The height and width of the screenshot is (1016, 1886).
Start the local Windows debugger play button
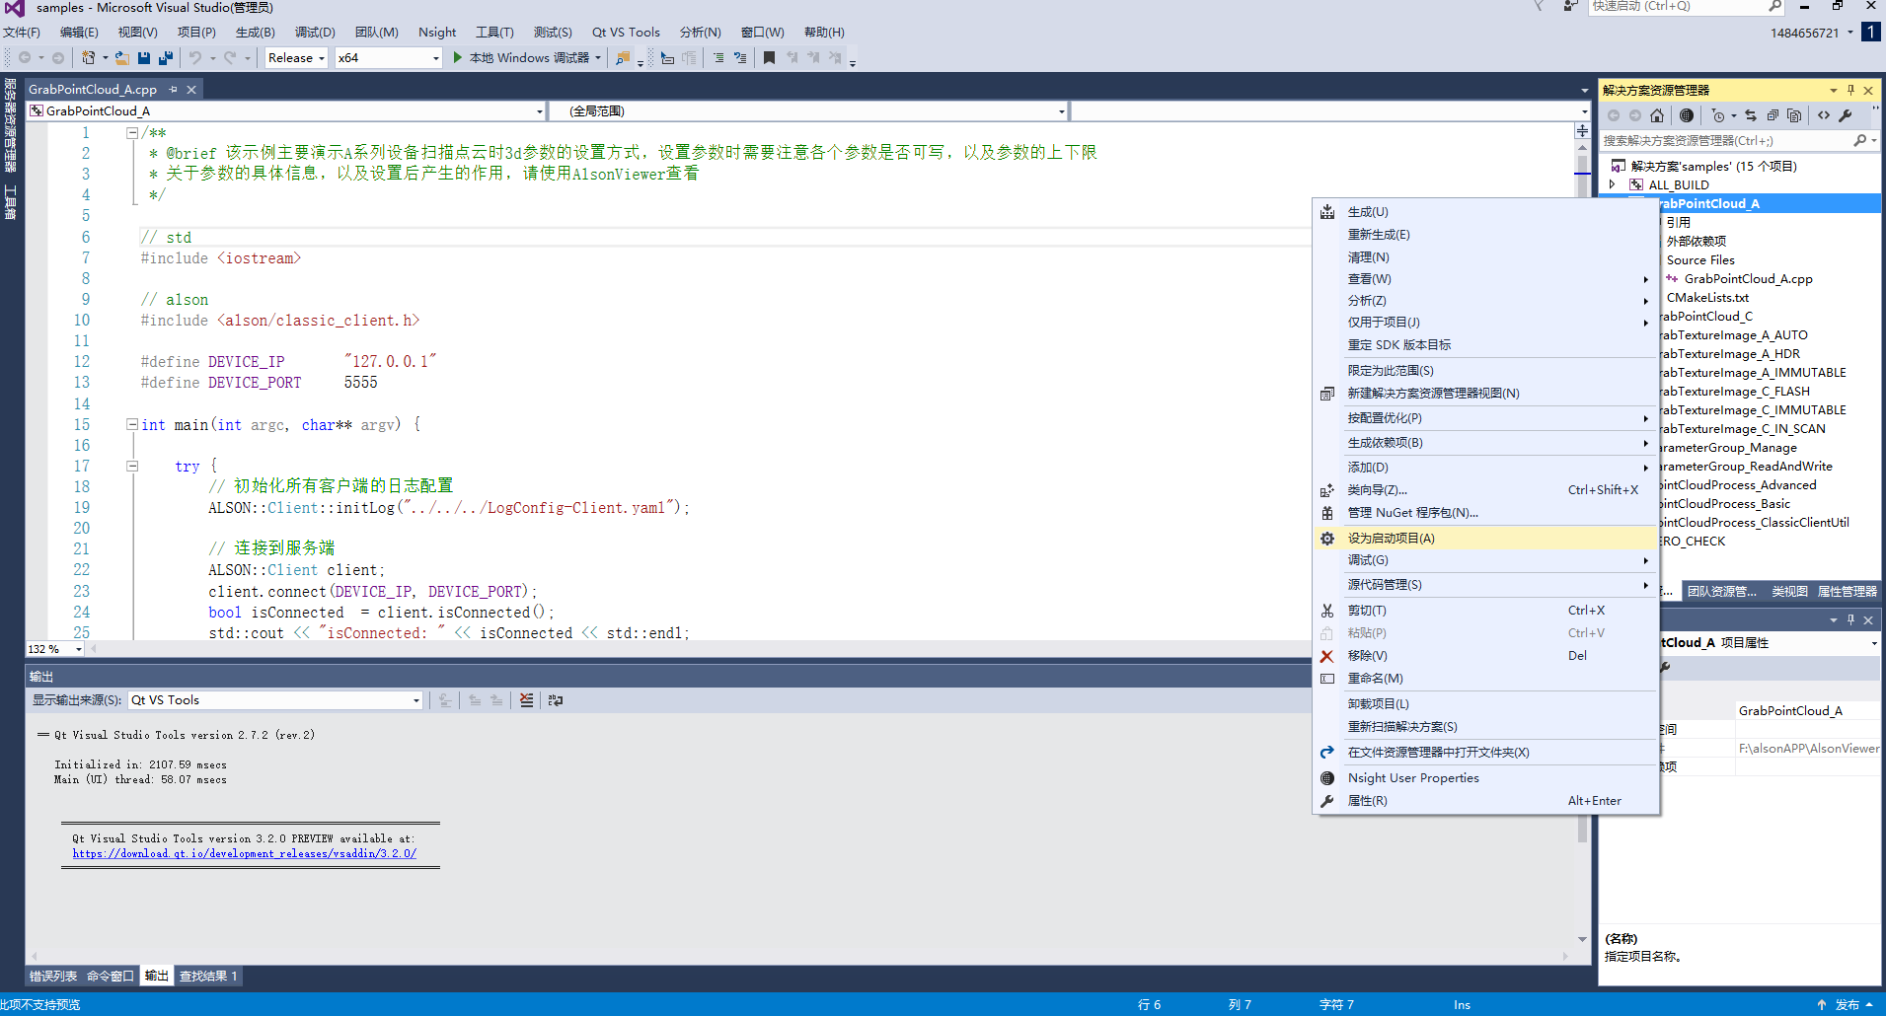[458, 58]
